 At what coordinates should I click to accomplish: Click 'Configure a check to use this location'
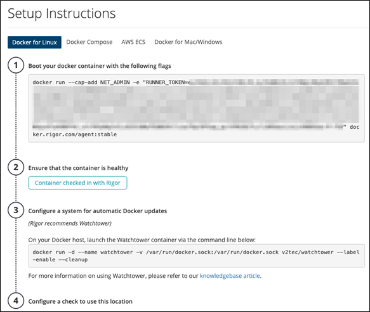point(80,301)
